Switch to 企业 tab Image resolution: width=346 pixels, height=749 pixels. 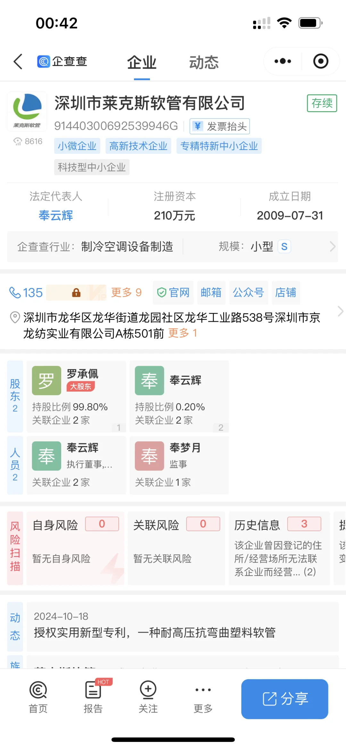tap(142, 62)
